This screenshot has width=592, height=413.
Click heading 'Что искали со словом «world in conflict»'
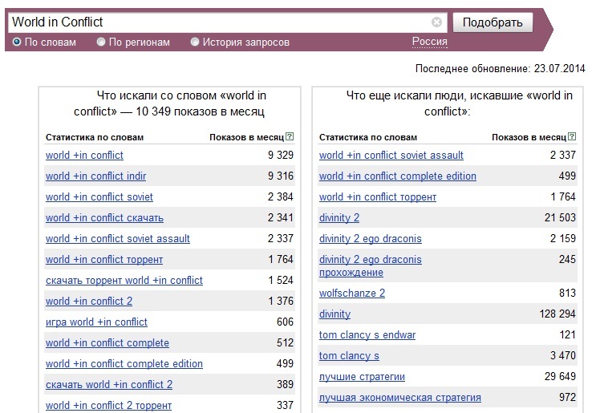point(170,103)
